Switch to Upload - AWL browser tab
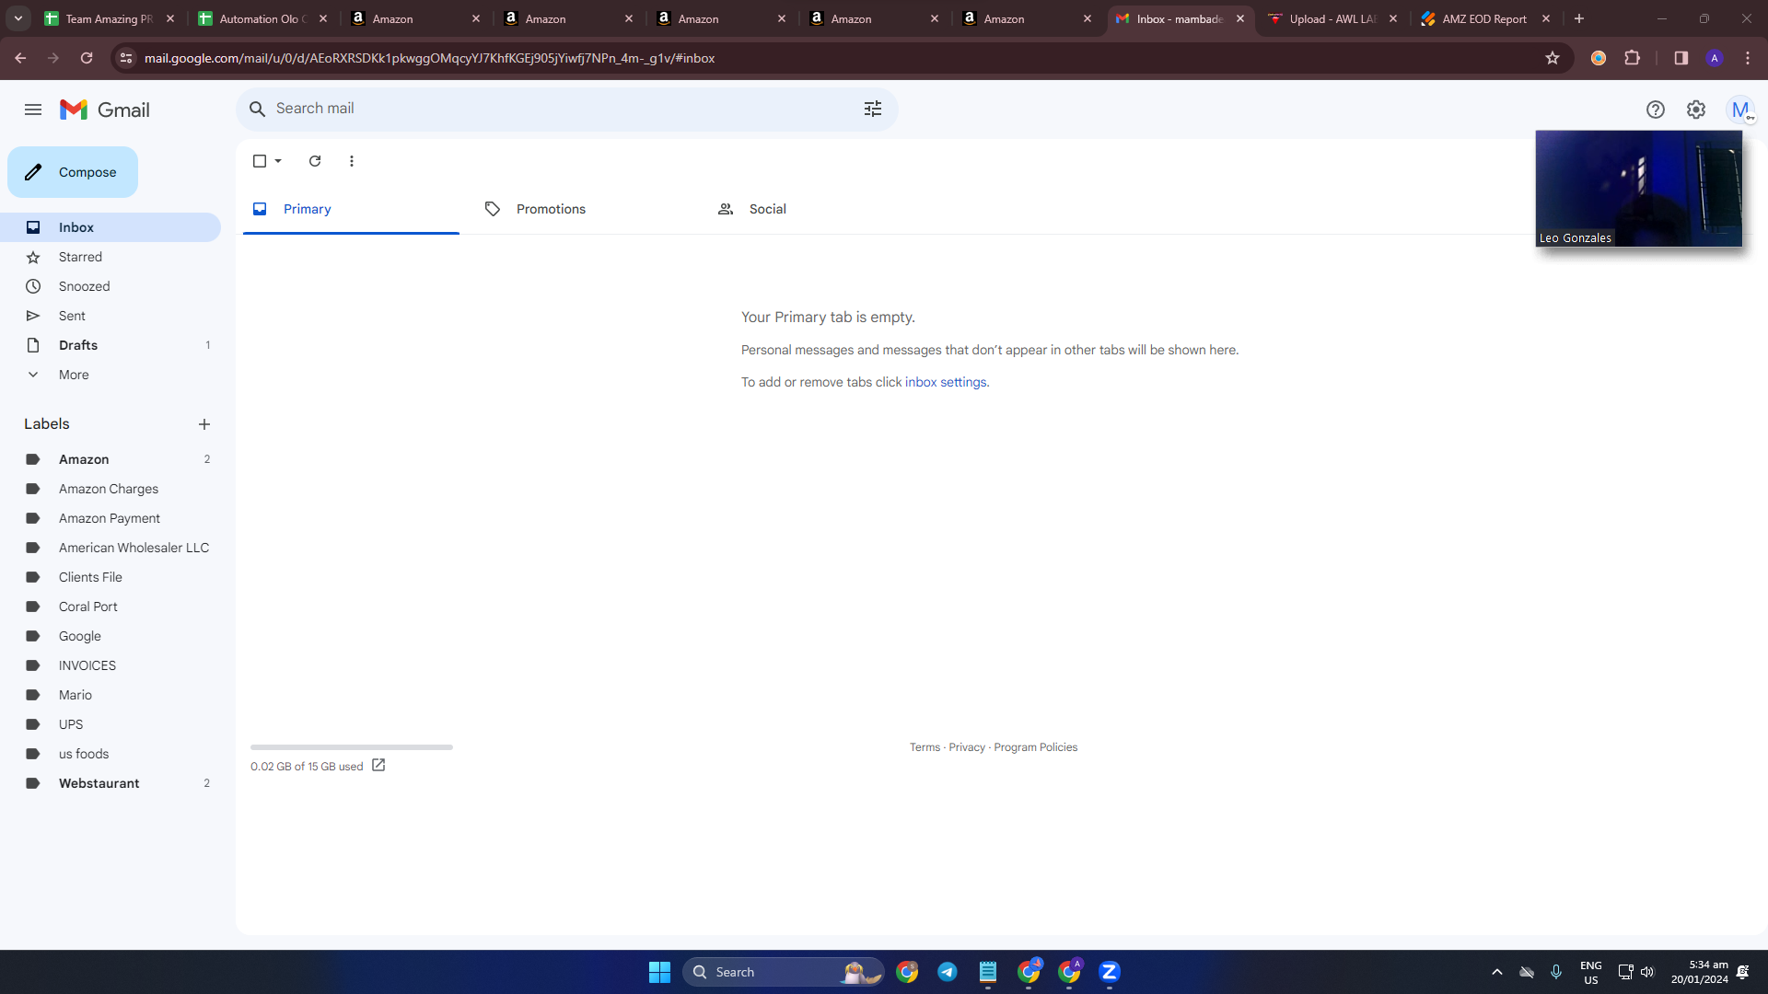This screenshot has width=1768, height=994. coord(1332,18)
